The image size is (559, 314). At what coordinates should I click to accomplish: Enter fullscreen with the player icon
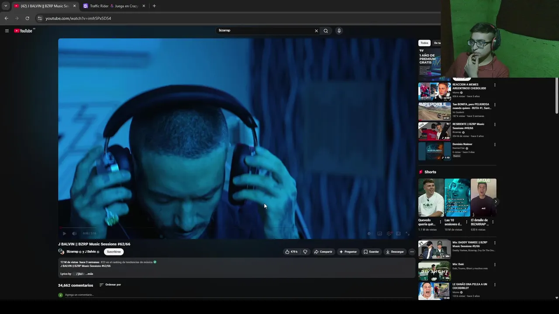tap(407, 233)
